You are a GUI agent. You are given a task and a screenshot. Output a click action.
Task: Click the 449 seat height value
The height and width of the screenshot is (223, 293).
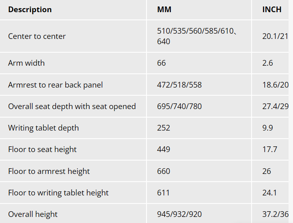click(164, 149)
